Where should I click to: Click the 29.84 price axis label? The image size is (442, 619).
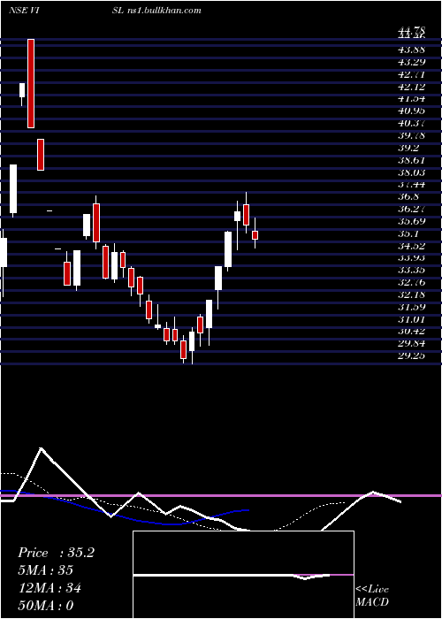click(411, 343)
